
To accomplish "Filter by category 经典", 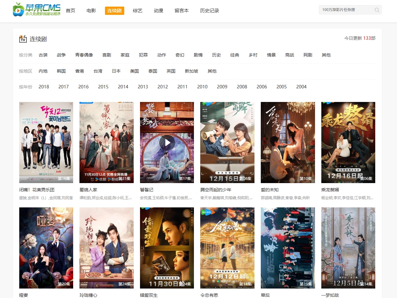I will tap(235, 55).
